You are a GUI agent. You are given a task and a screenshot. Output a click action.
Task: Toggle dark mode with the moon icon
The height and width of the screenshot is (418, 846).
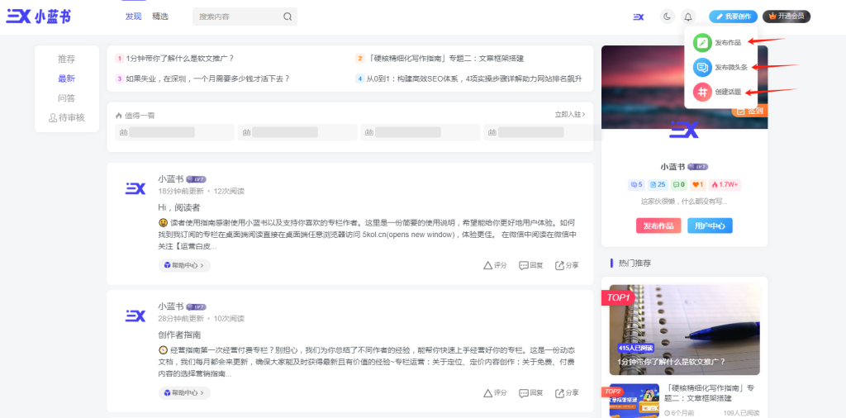(668, 16)
